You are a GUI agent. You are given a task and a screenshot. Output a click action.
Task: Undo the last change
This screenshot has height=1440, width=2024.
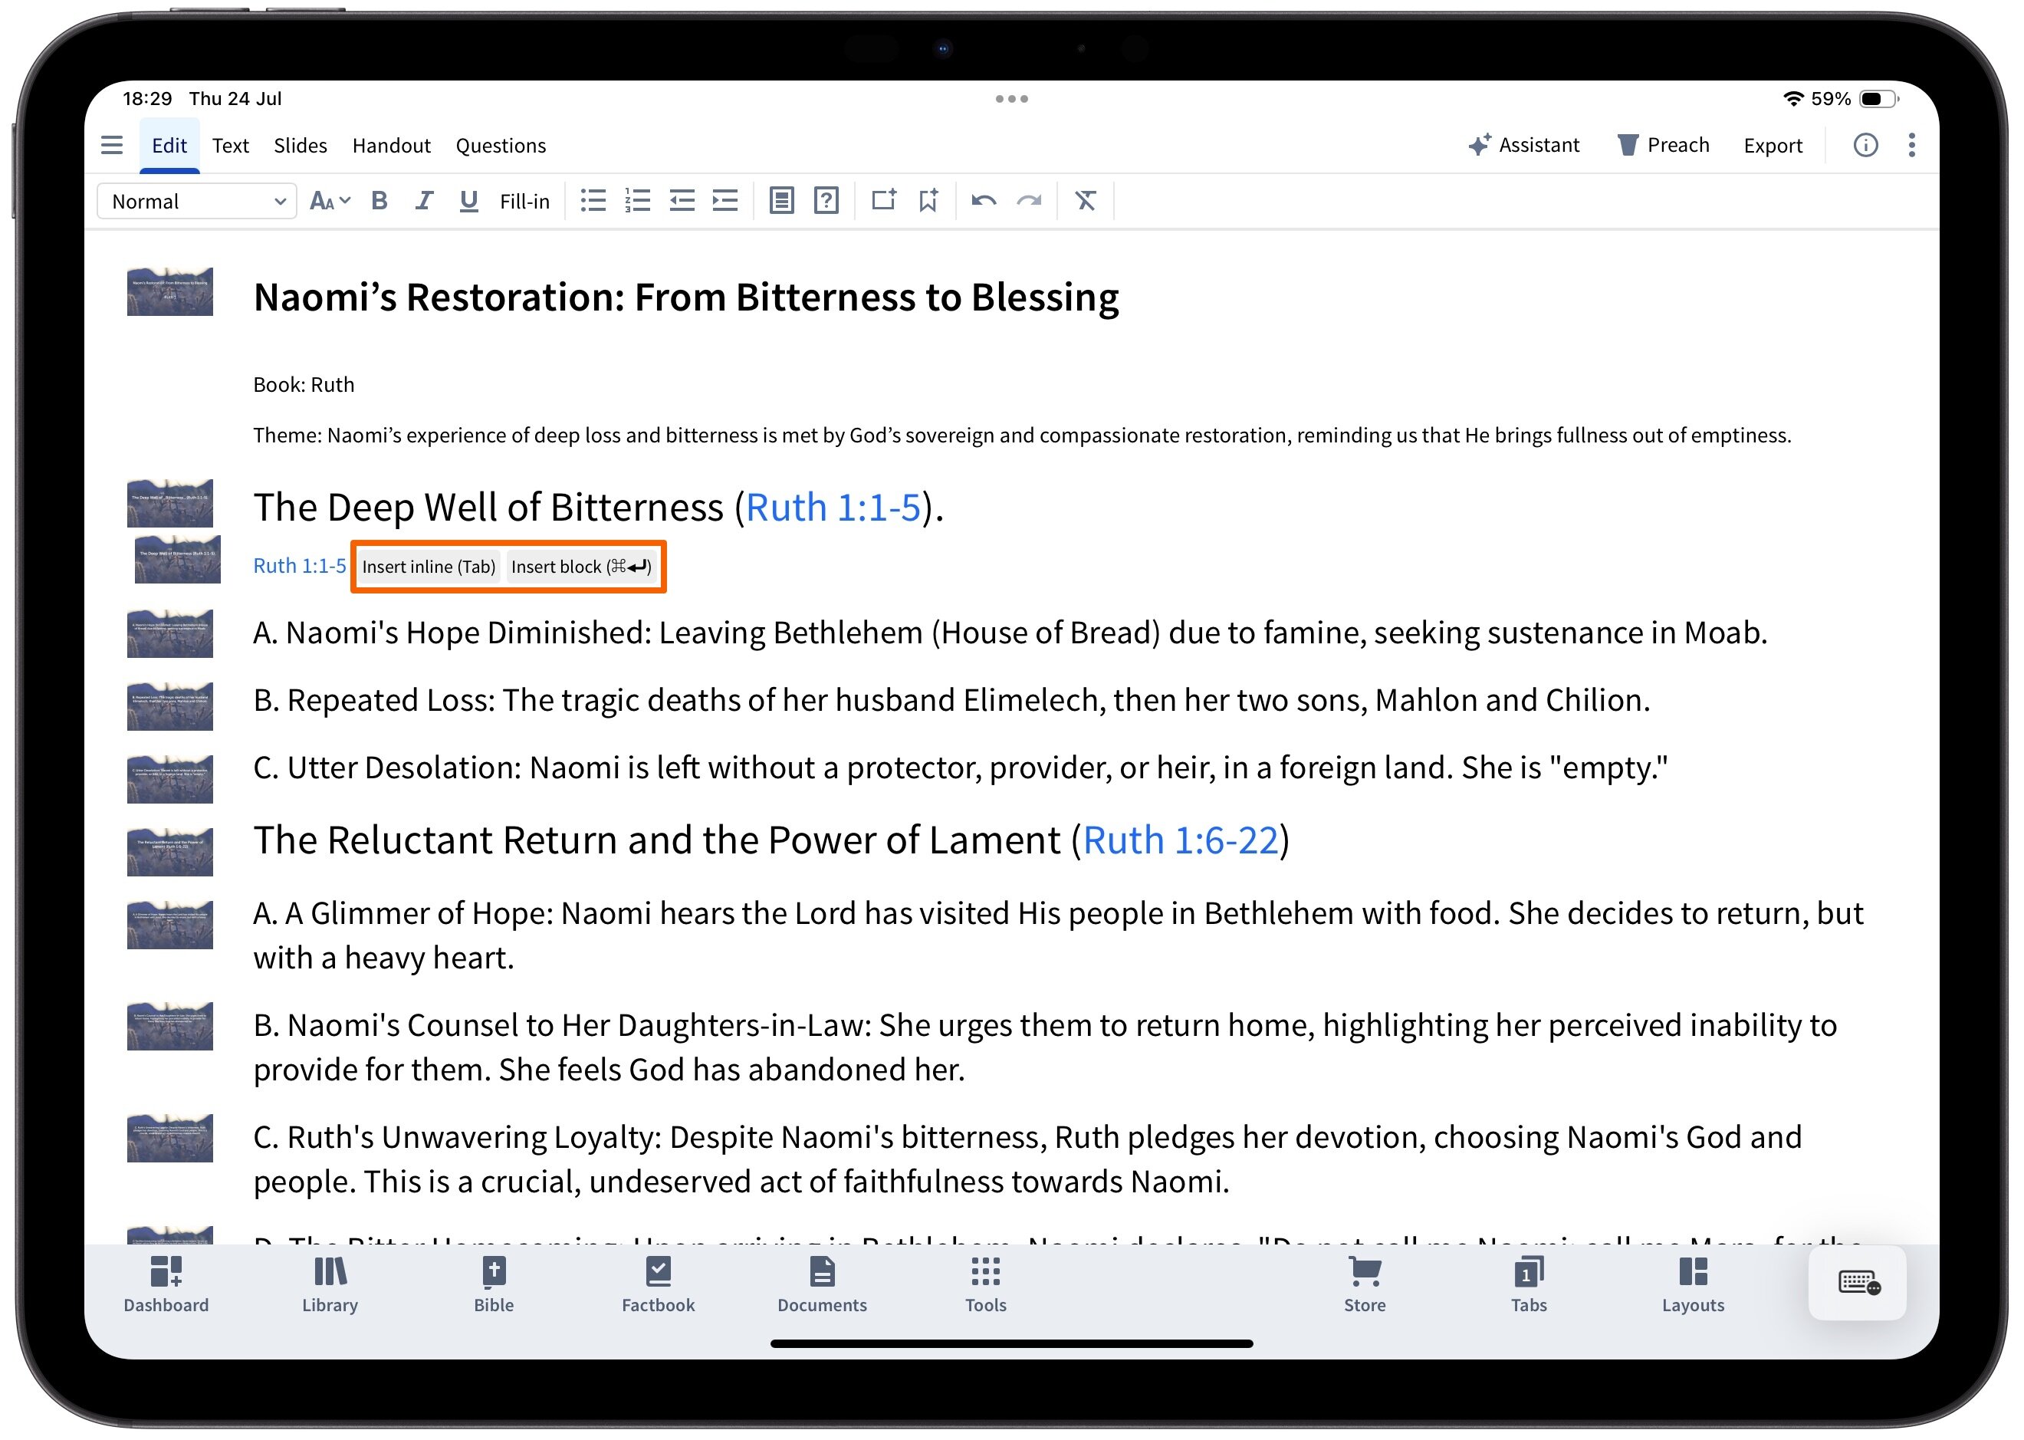(984, 202)
